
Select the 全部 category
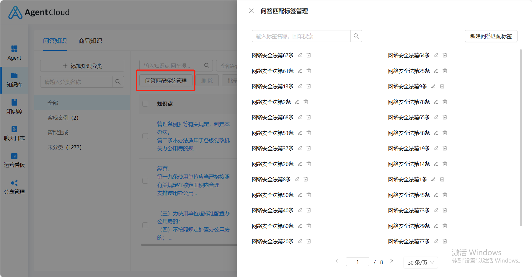(82, 103)
